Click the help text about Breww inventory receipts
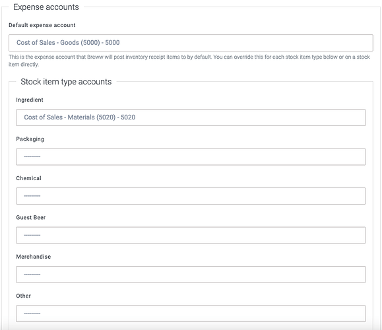Image resolution: width=382 pixels, height=330 pixels. pyautogui.click(x=189, y=61)
